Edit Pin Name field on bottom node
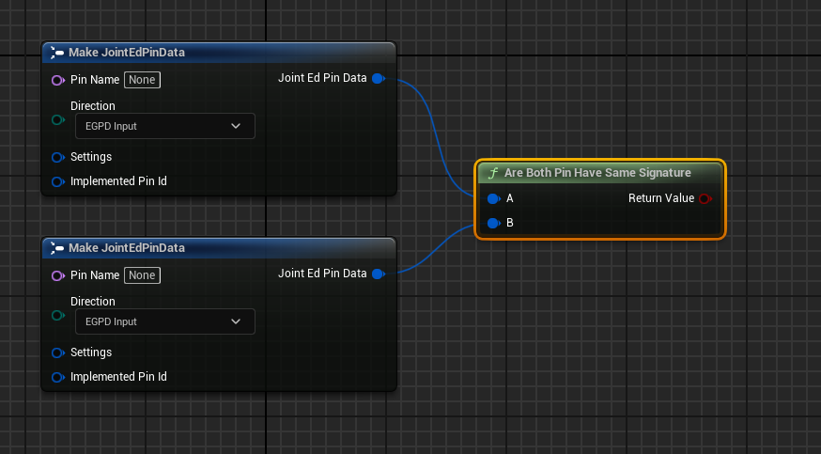 coord(142,275)
